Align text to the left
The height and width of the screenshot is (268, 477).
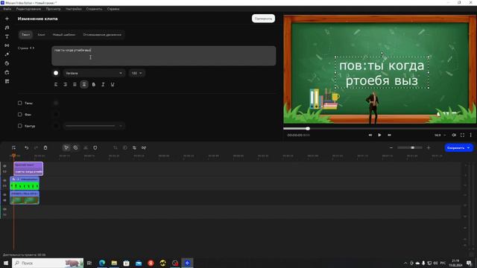56,84
